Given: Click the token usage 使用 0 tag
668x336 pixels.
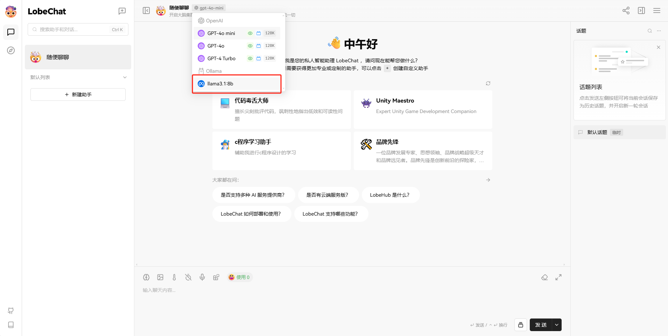Looking at the screenshot, I should pyautogui.click(x=239, y=277).
